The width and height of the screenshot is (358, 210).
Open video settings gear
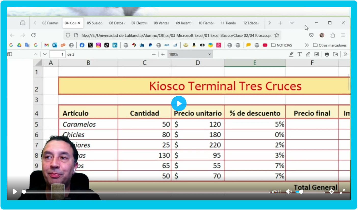331,192
